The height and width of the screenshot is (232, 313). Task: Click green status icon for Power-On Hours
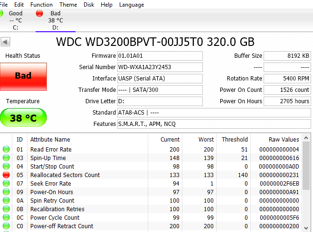(x=6, y=192)
